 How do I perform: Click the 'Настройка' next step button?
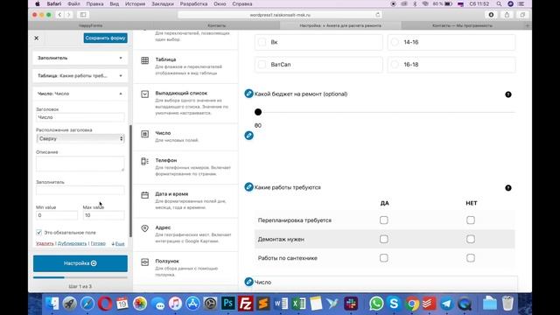pyautogui.click(x=80, y=263)
